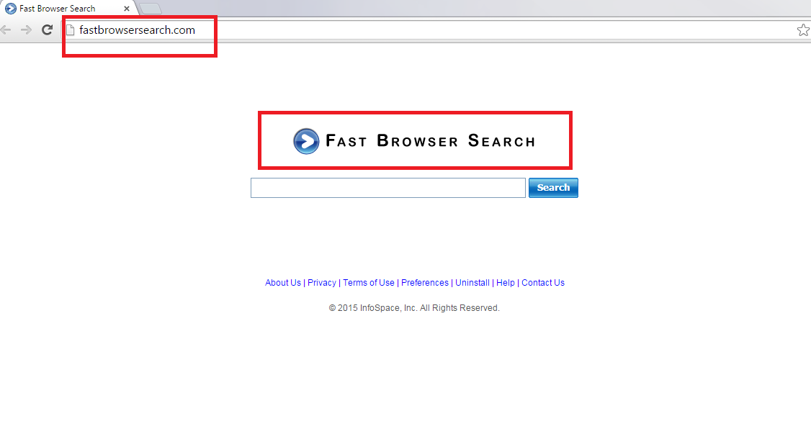Open the Uninstall link
The width and height of the screenshot is (811, 434).
point(472,283)
